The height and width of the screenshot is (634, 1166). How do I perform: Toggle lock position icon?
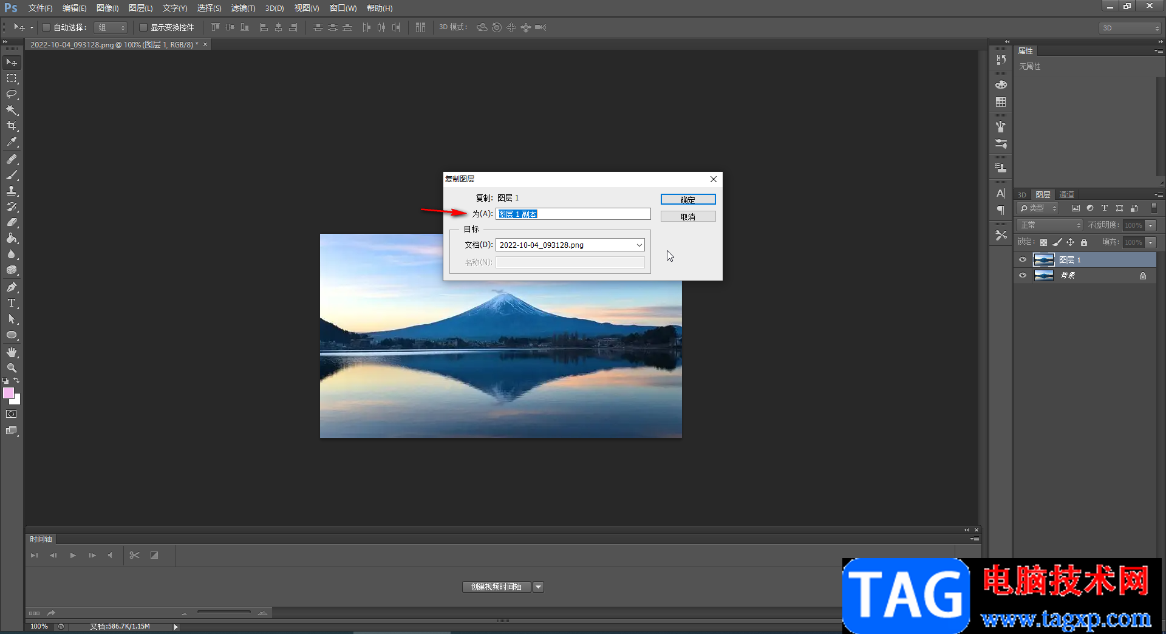1071,242
